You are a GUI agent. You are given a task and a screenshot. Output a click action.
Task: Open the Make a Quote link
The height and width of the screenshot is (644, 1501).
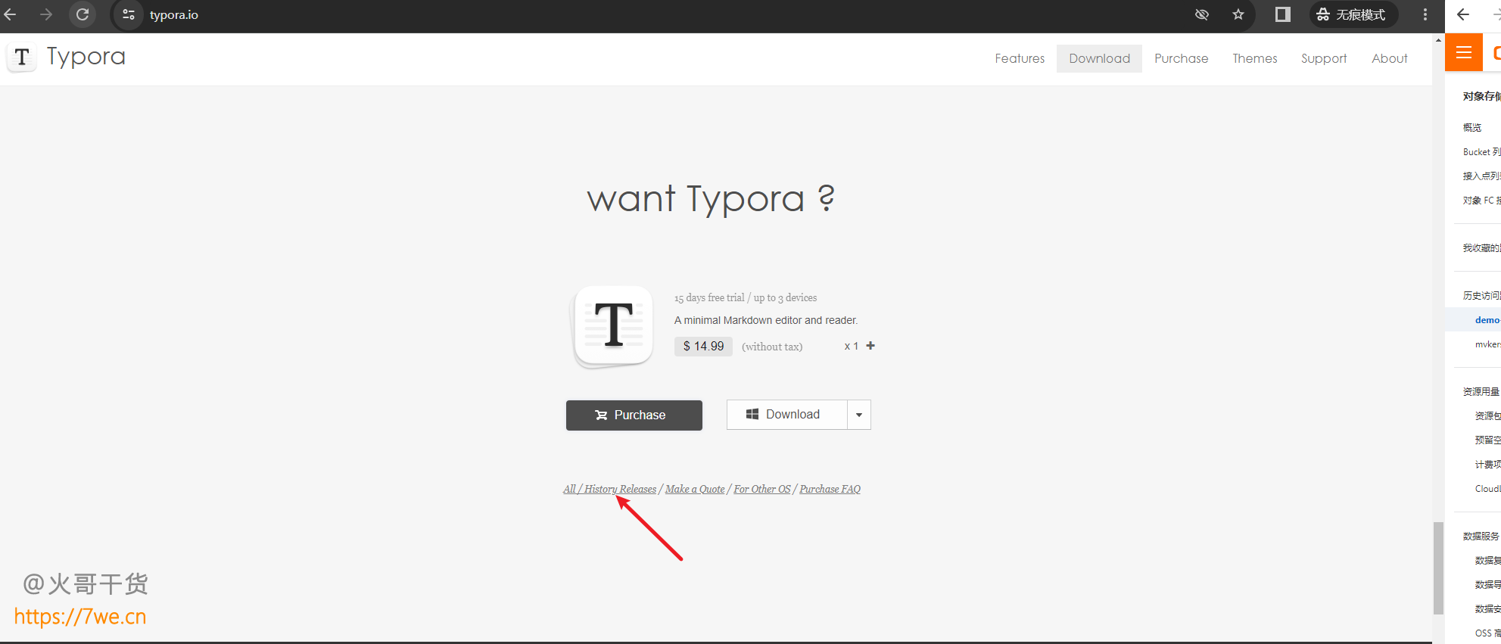point(695,489)
